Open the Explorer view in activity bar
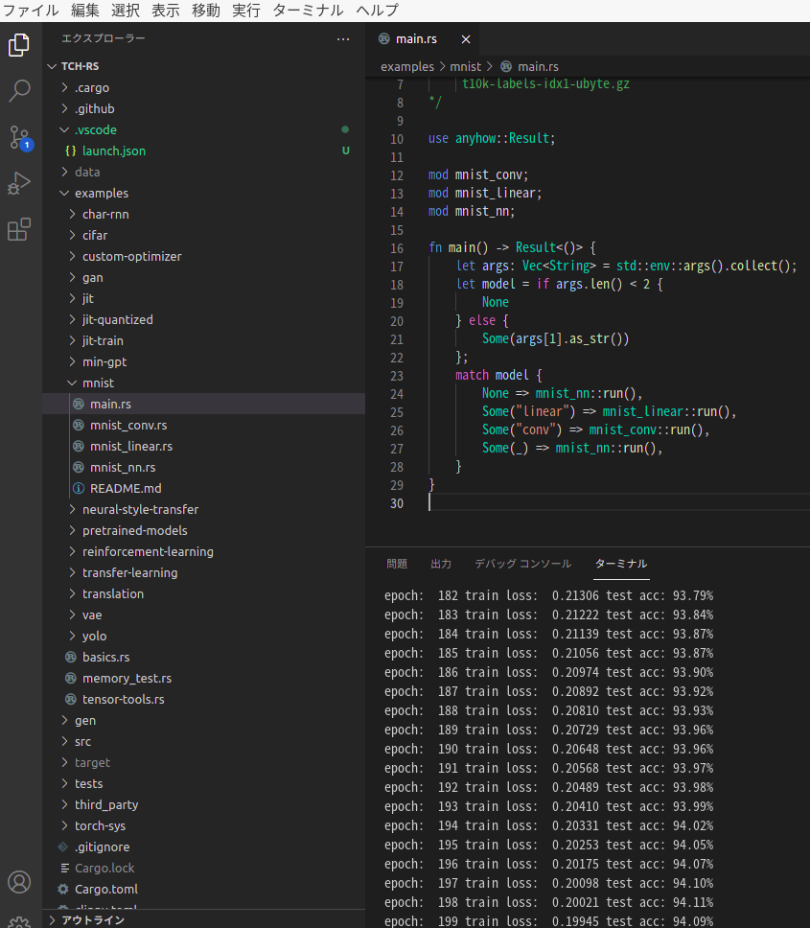 19,44
